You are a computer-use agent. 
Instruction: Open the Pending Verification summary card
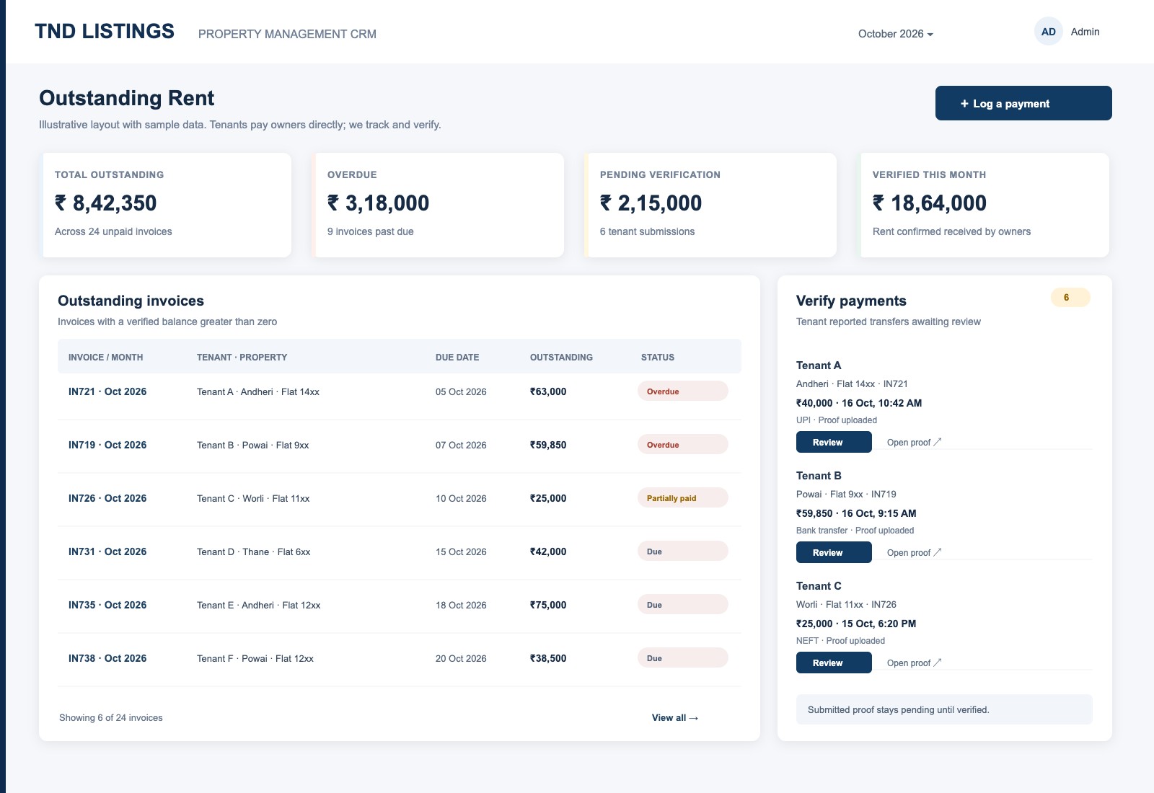click(x=711, y=205)
